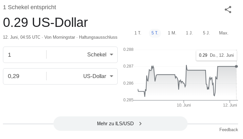This screenshot has width=243, height=139.
Task: Switch chart to 1 J. range
Action: (x=189, y=33)
